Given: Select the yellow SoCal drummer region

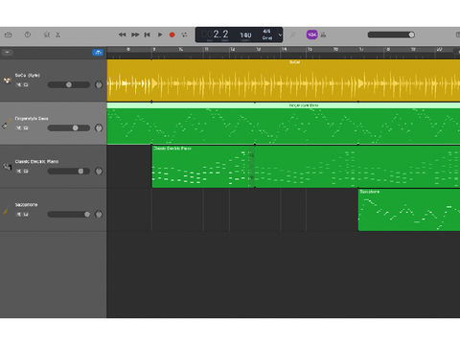Looking at the screenshot, I should click(x=284, y=80).
